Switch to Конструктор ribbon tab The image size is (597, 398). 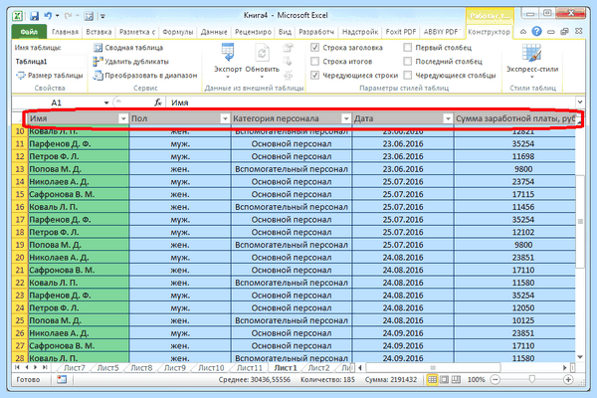(x=489, y=32)
